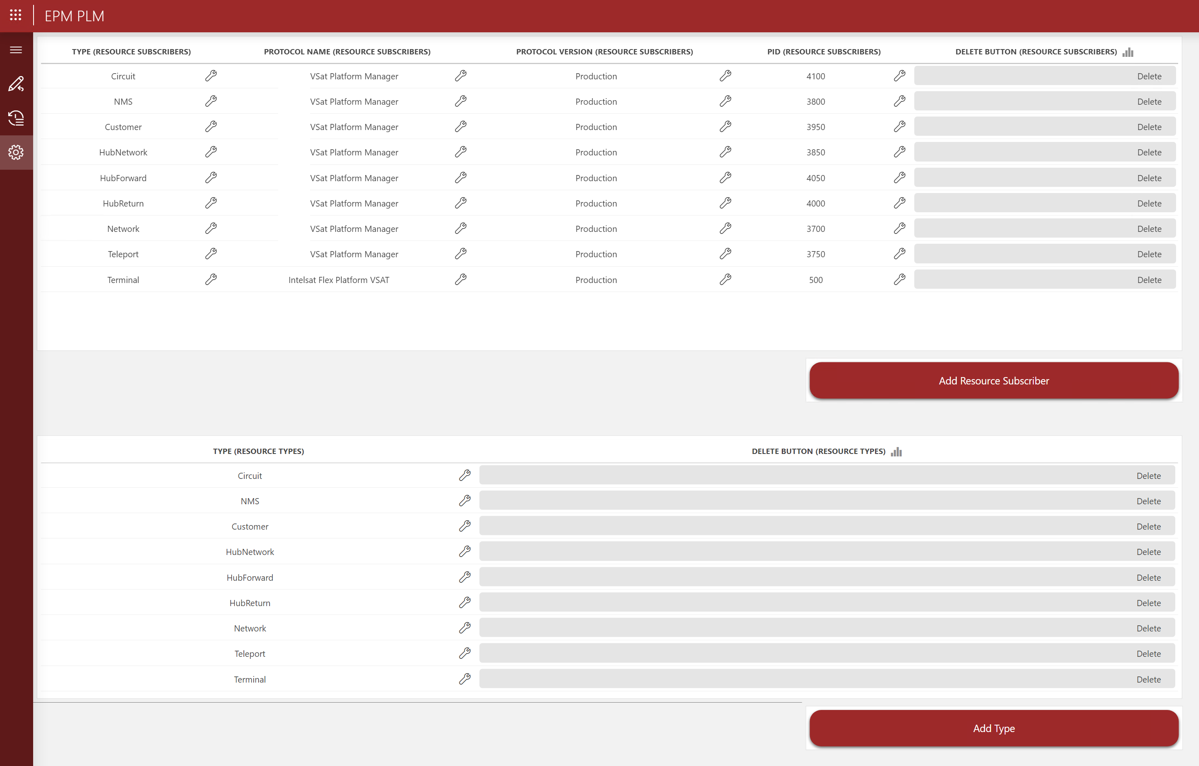Image resolution: width=1199 pixels, height=766 pixels.
Task: Sort by Protocol Version (Resource Subscribers) header
Action: click(605, 52)
